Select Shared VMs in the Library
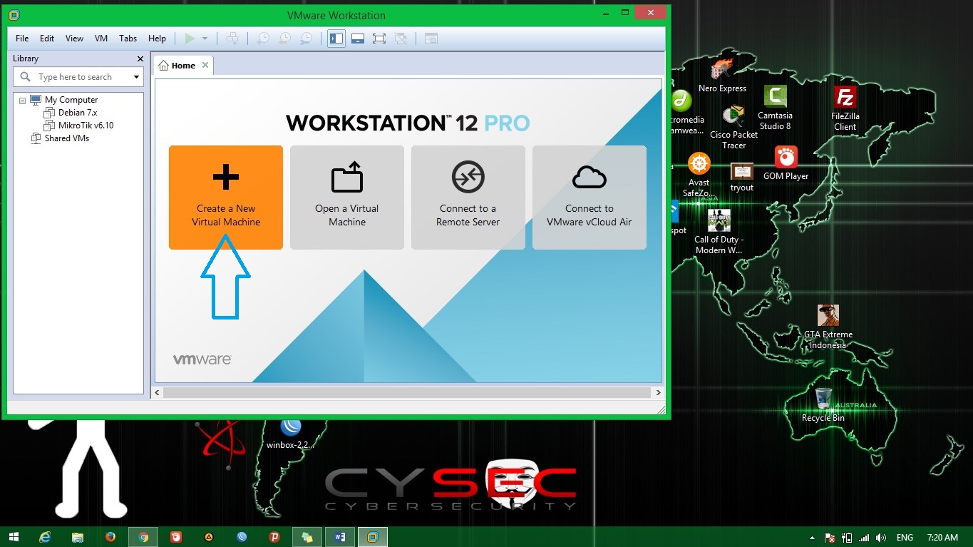 [x=66, y=138]
